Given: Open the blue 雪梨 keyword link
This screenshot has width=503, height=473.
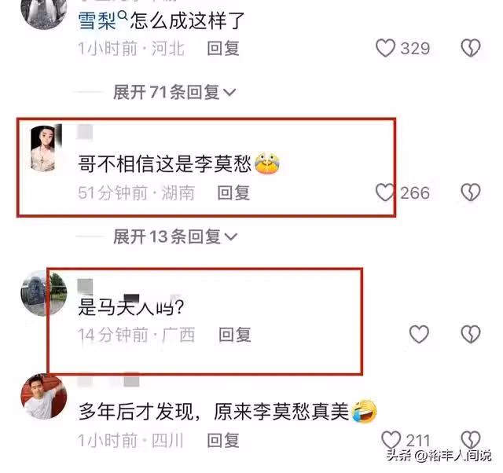Looking at the screenshot, I should tap(97, 21).
